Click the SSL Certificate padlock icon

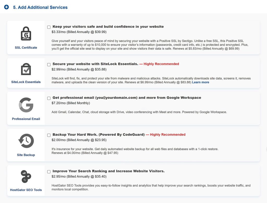click(x=26, y=33)
